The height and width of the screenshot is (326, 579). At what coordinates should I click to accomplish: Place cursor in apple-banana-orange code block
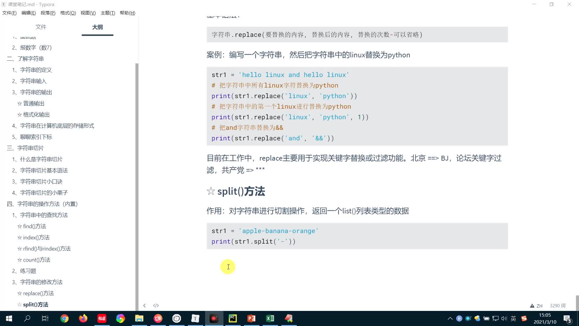[x=357, y=236]
